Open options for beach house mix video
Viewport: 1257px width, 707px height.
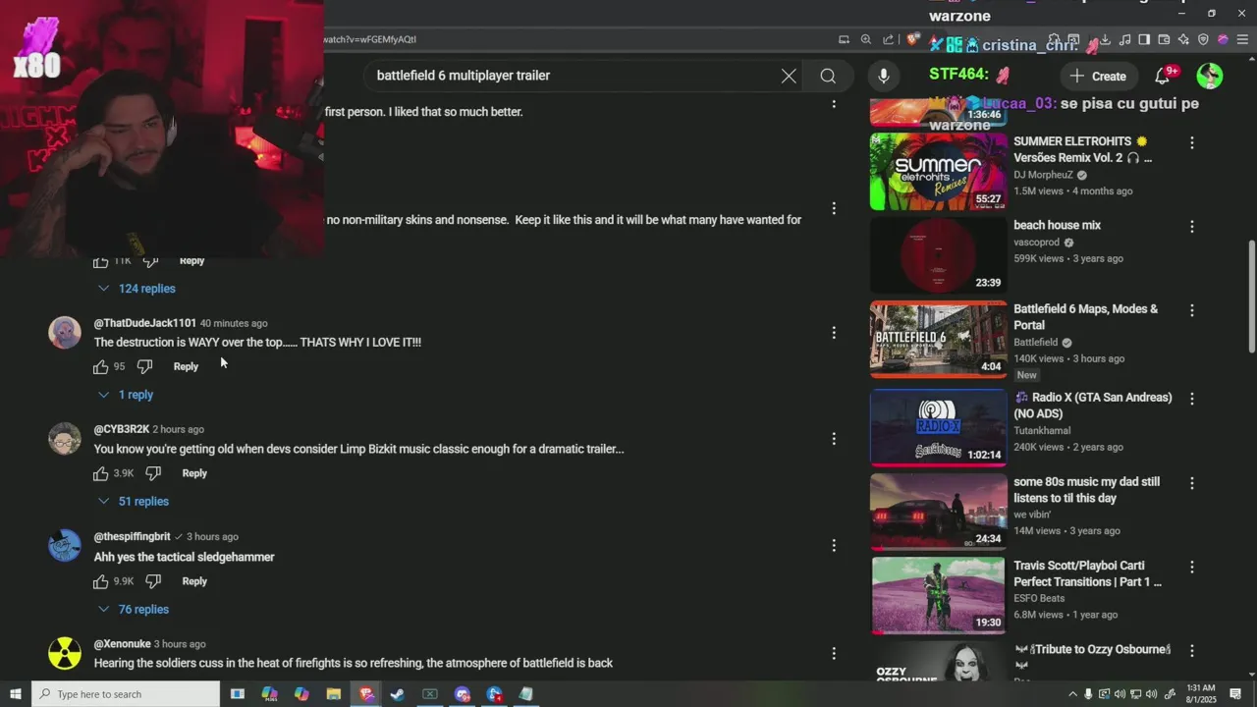click(x=1192, y=226)
